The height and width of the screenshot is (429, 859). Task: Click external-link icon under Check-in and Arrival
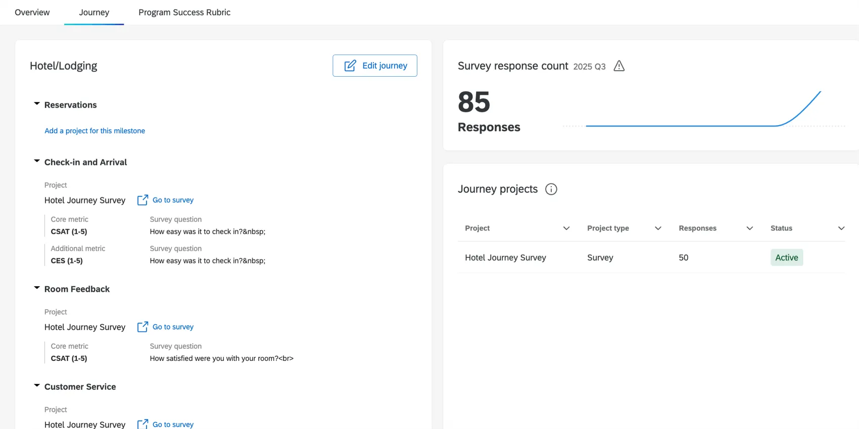click(x=143, y=200)
